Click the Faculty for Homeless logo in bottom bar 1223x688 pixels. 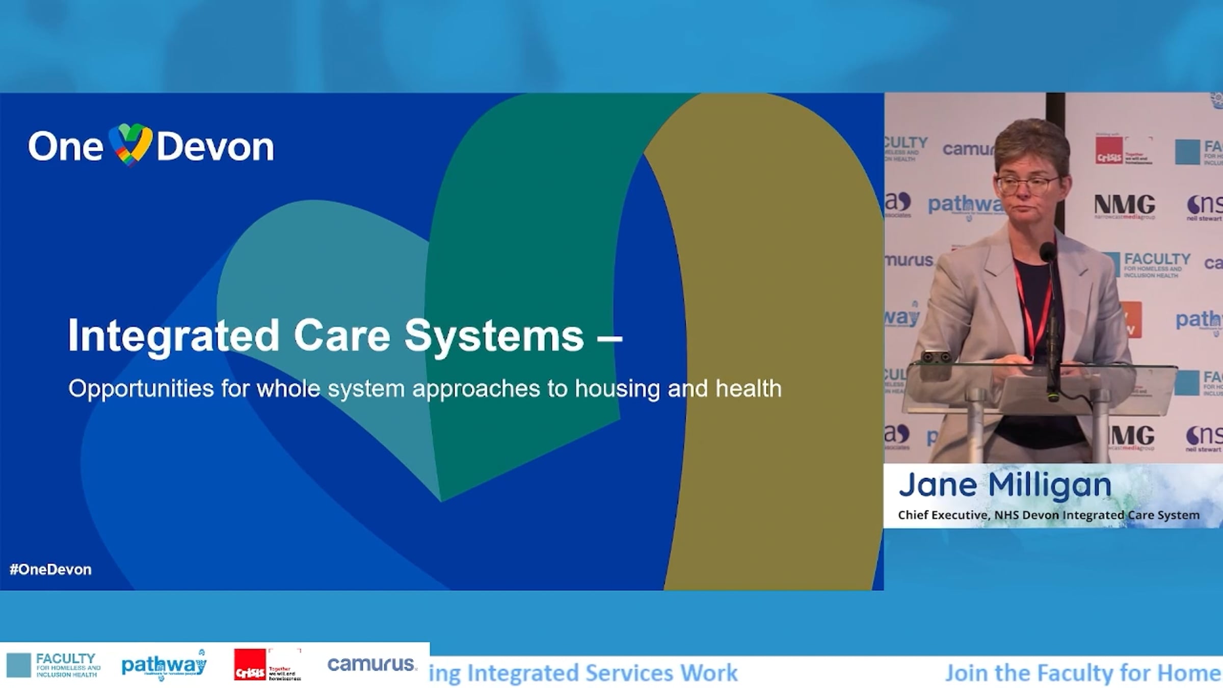(54, 665)
